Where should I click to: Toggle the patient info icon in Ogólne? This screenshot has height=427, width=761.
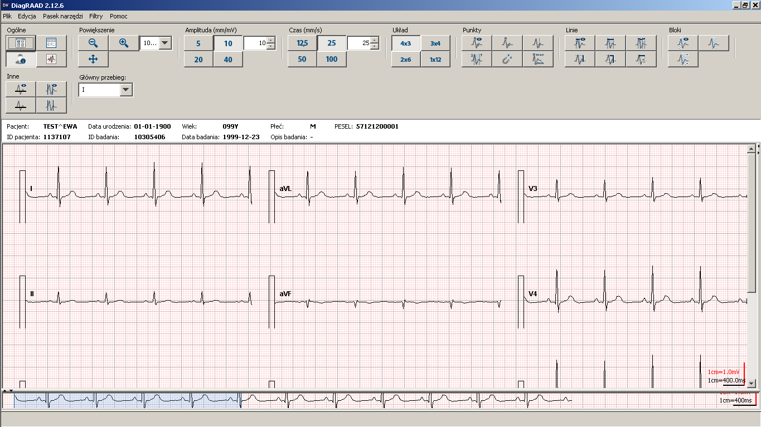click(x=21, y=59)
